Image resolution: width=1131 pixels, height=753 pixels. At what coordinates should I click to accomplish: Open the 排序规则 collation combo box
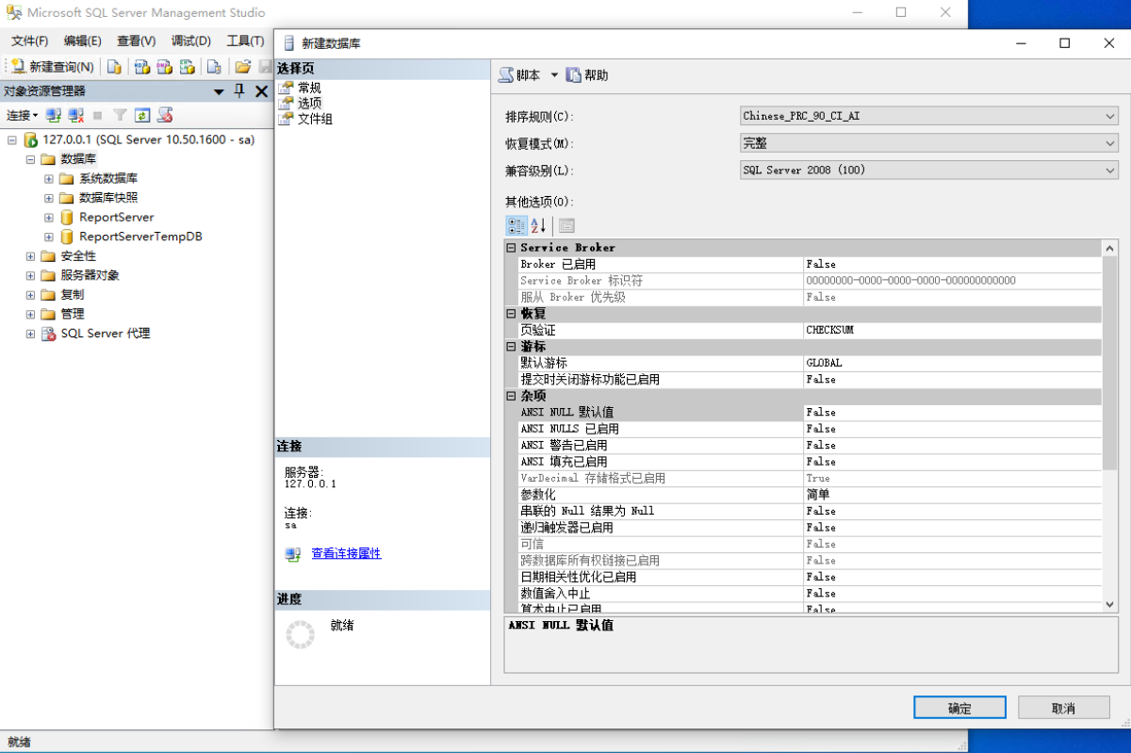[929, 116]
